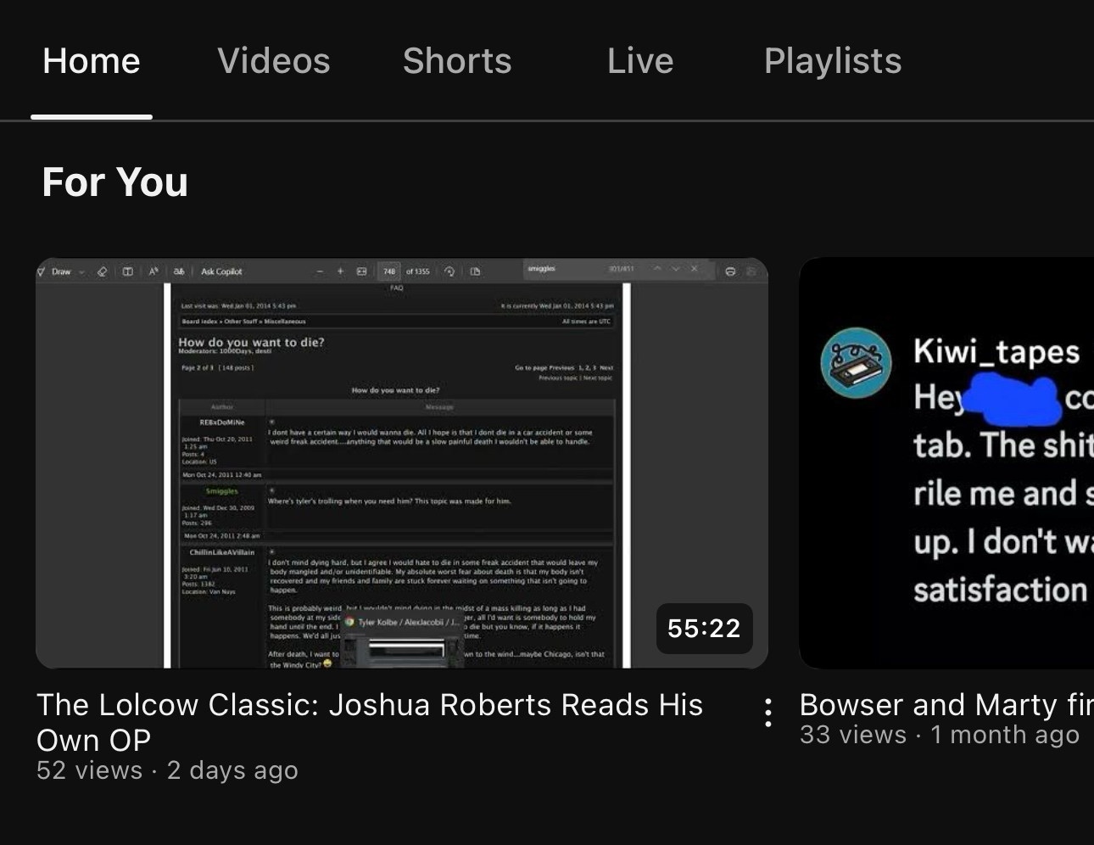Open the Kiwi_tapes video thumbnail
This screenshot has height=845, width=1094.
click(x=946, y=463)
